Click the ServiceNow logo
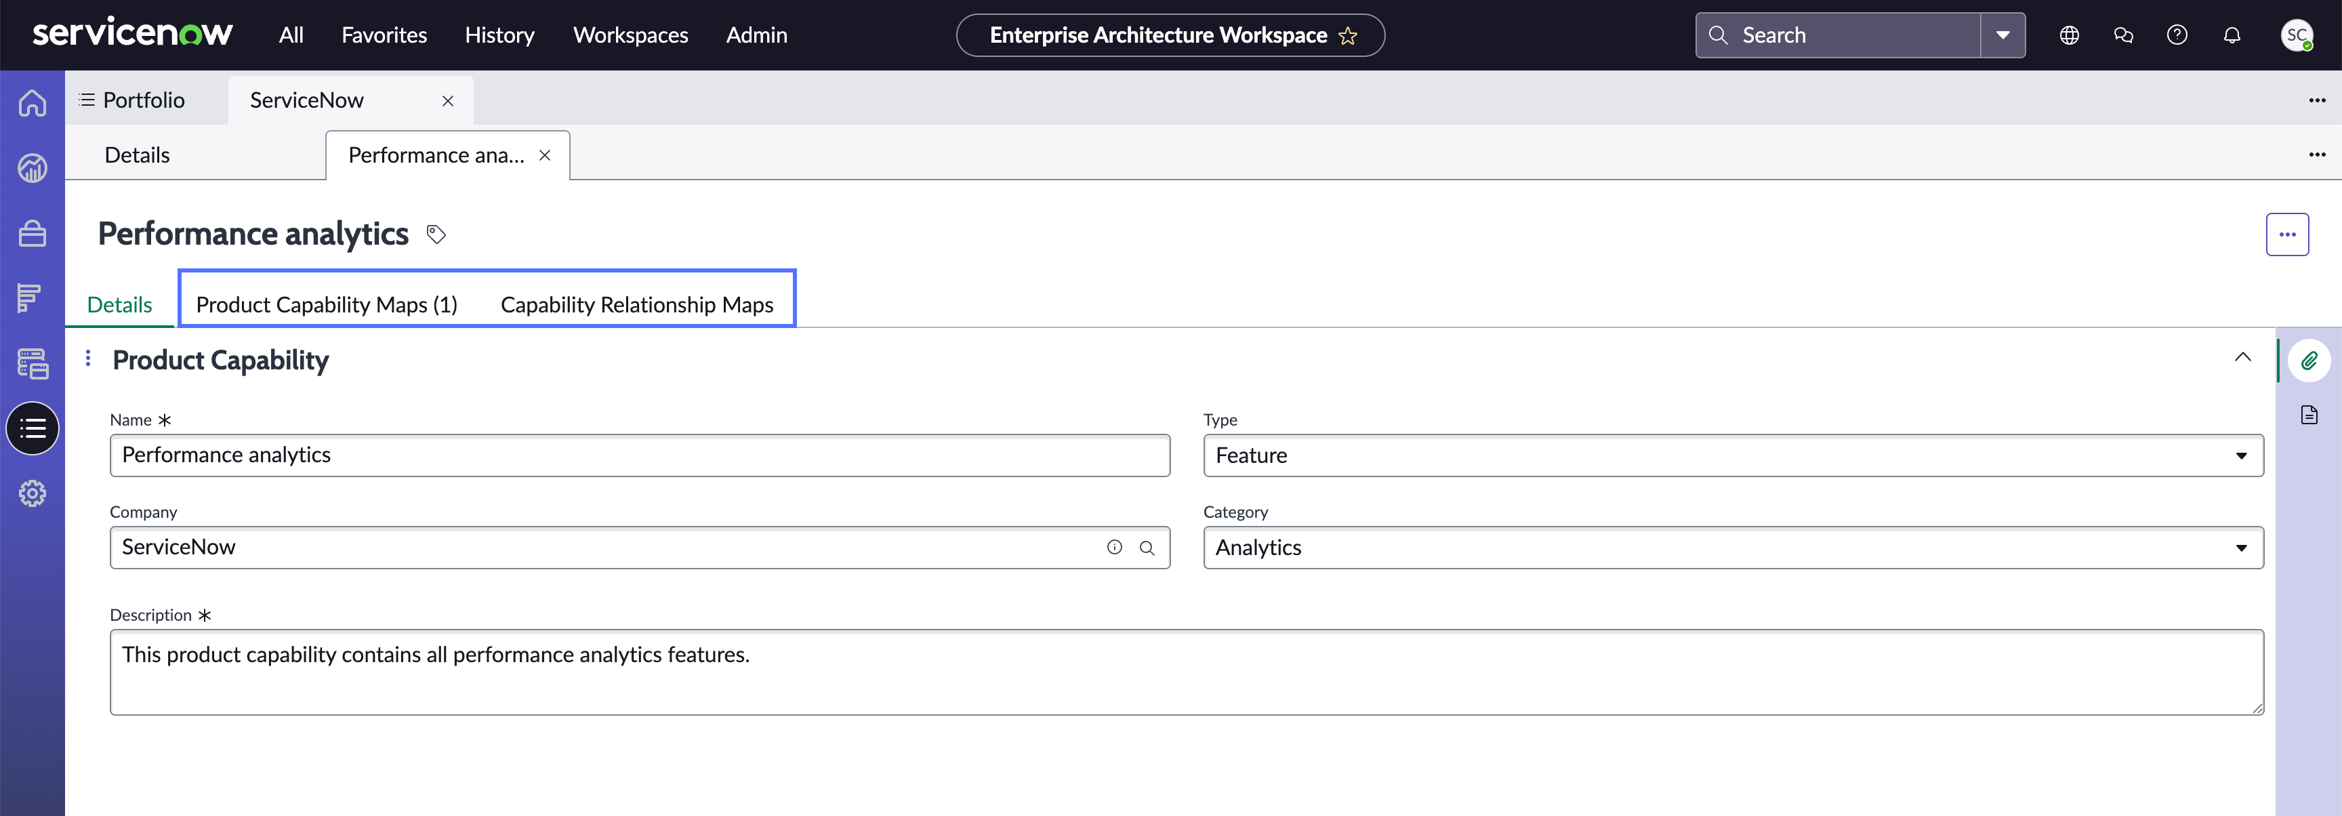Image resolution: width=2342 pixels, height=816 pixels. click(x=133, y=34)
